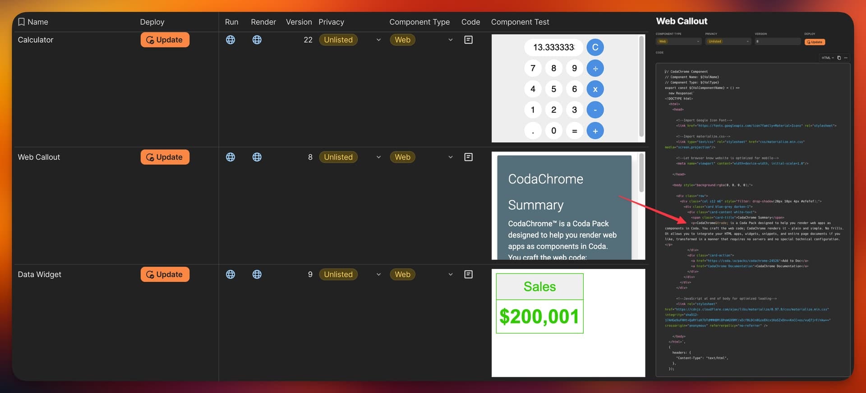Viewport: 866px width, 393px height.
Task: Expand Privacy dropdown arrow for Data Widget
Action: point(378,274)
